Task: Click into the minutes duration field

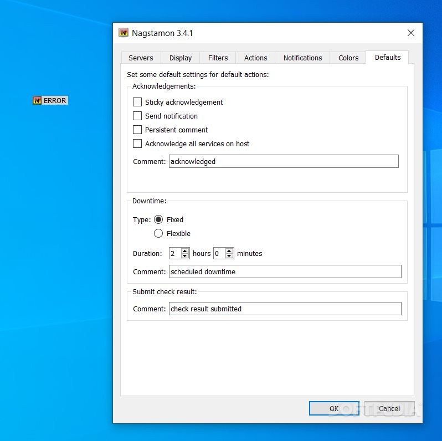Action: tap(219, 253)
